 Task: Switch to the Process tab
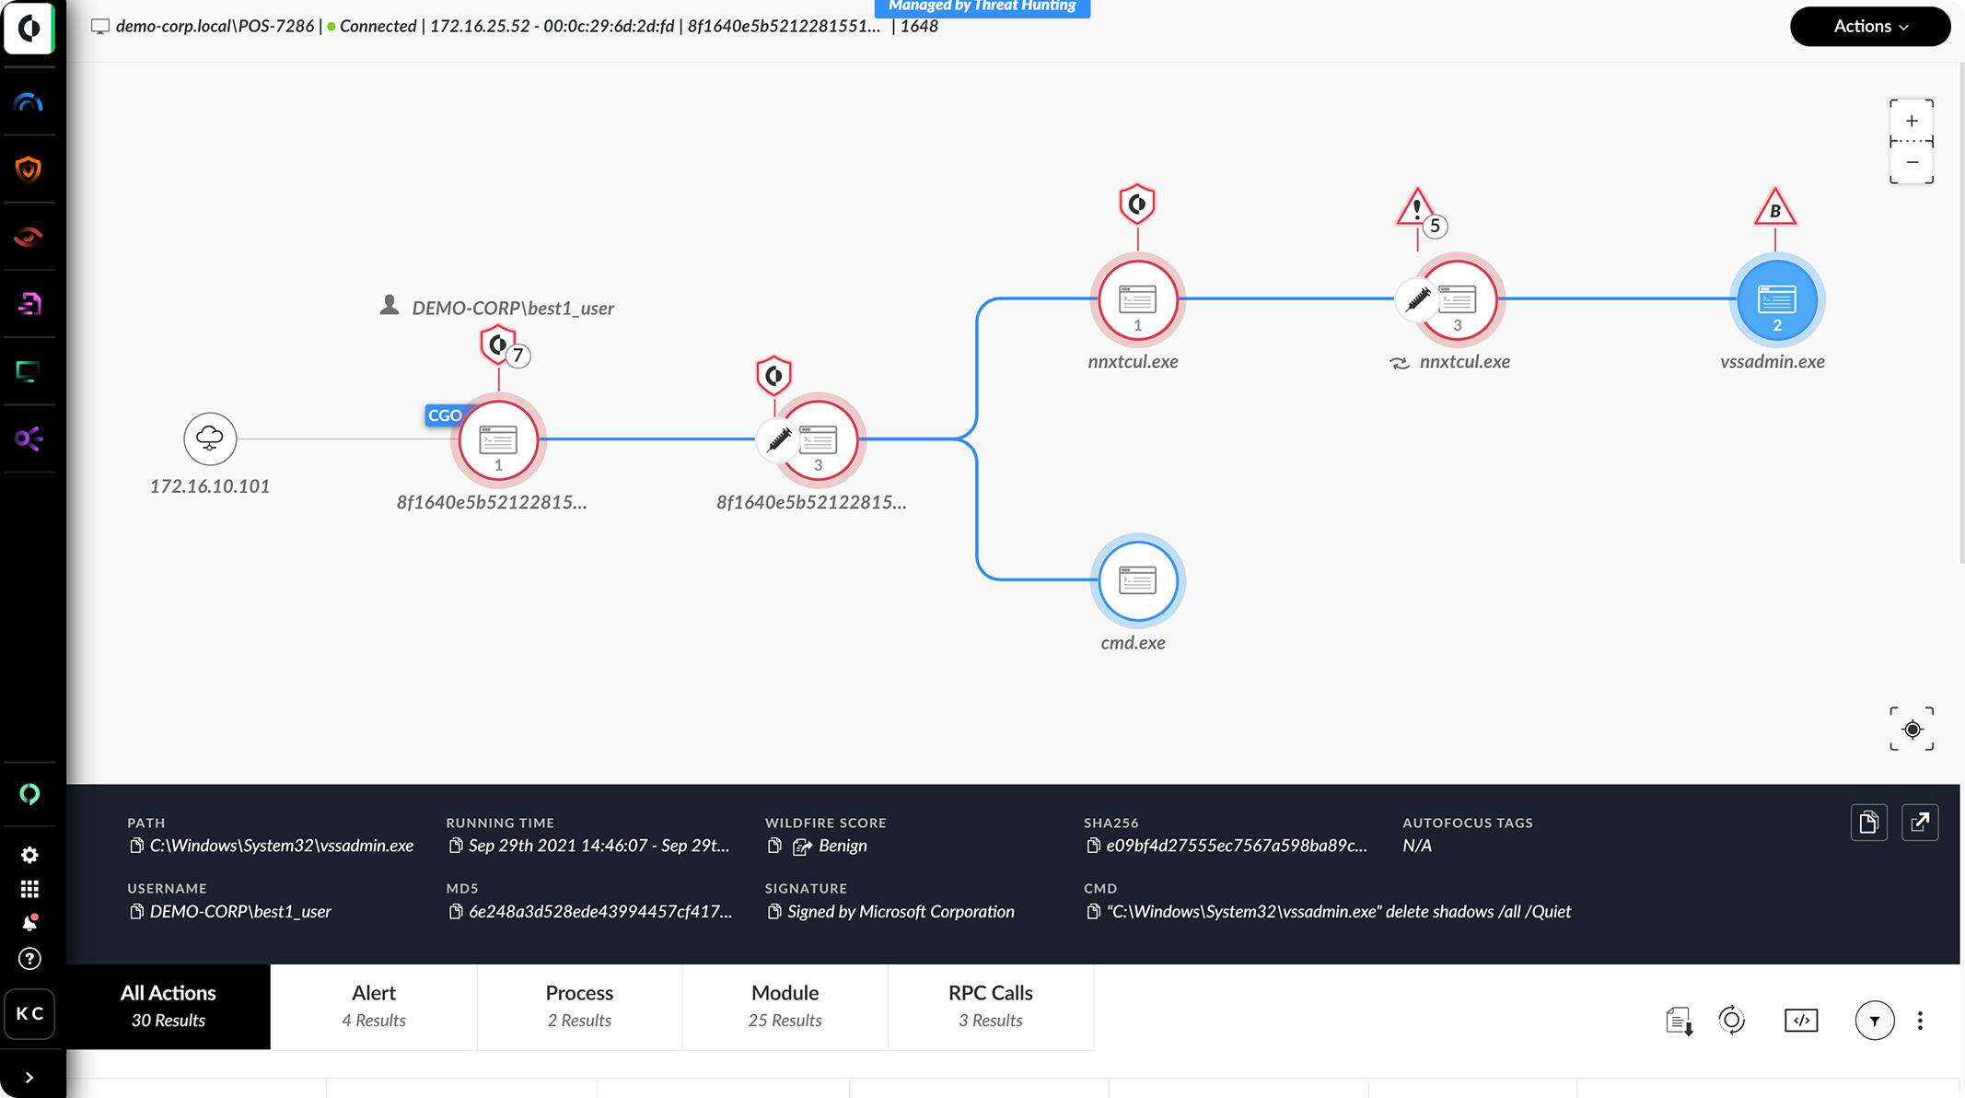pos(579,1005)
